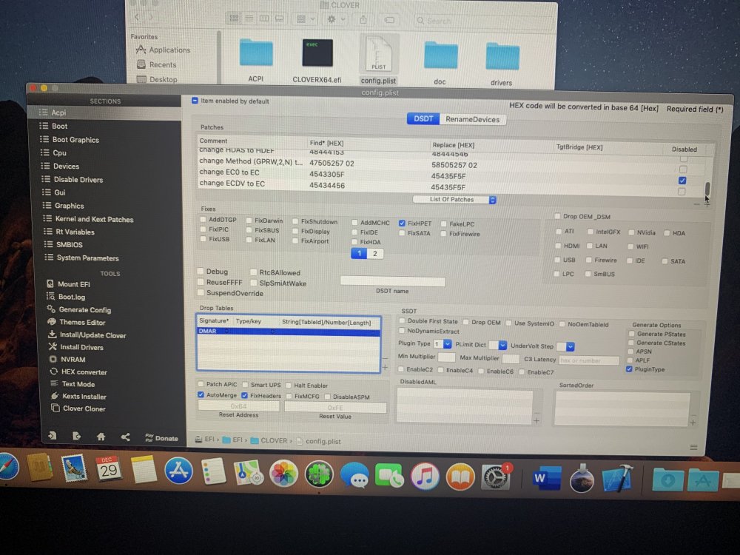Open the Kexts Installer tool
Screen dimensions: 740x555
[84, 397]
